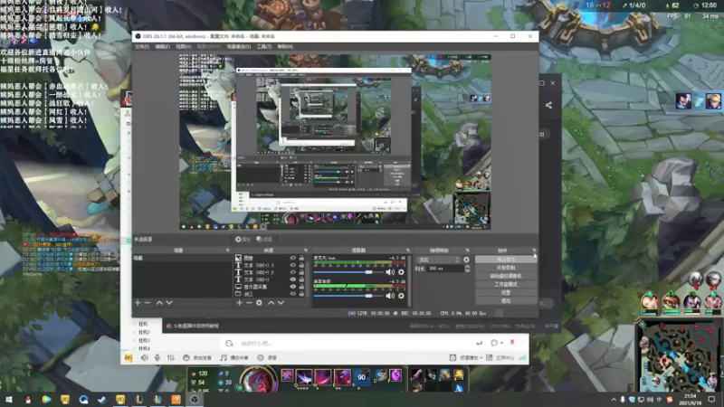Open the 工具(T) menu in OBS
The image size is (724, 407).
263,47
